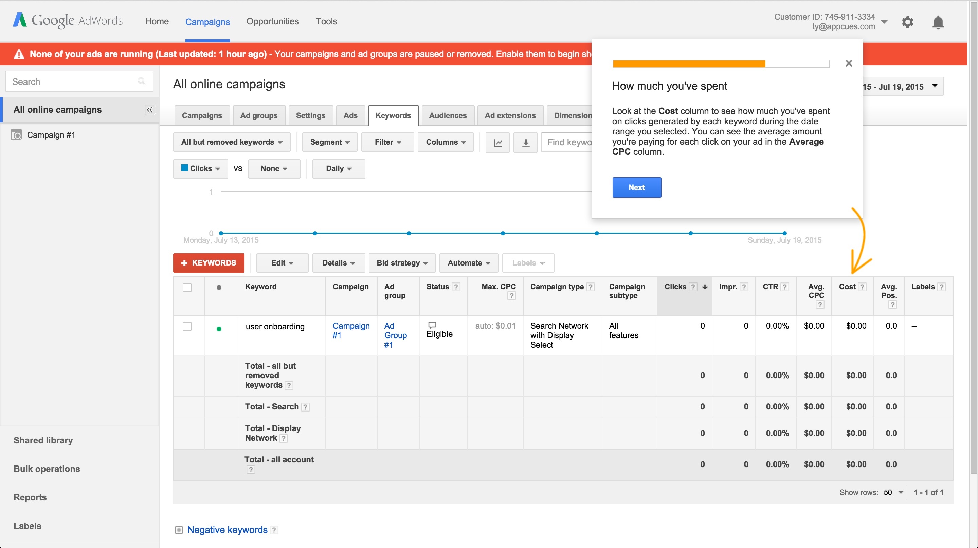Click the Cost column help icon
This screenshot has height=548, width=978.
click(862, 287)
